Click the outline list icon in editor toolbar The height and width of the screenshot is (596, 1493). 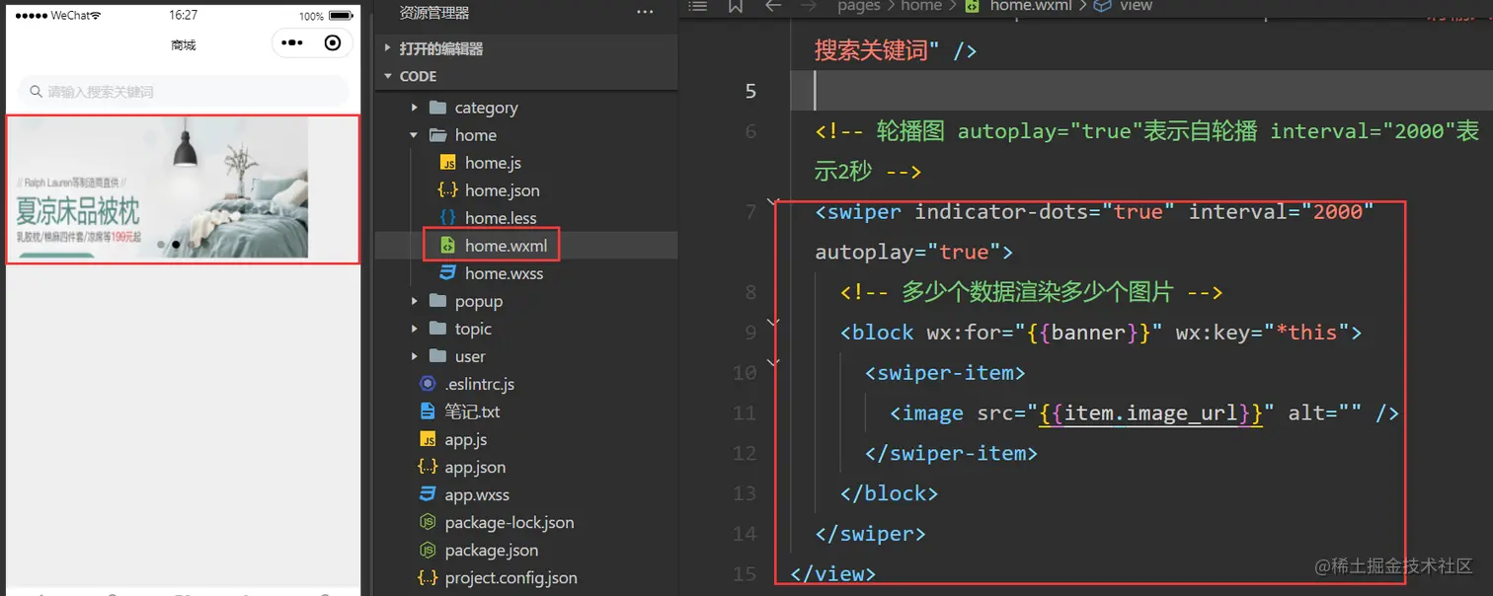click(x=698, y=6)
